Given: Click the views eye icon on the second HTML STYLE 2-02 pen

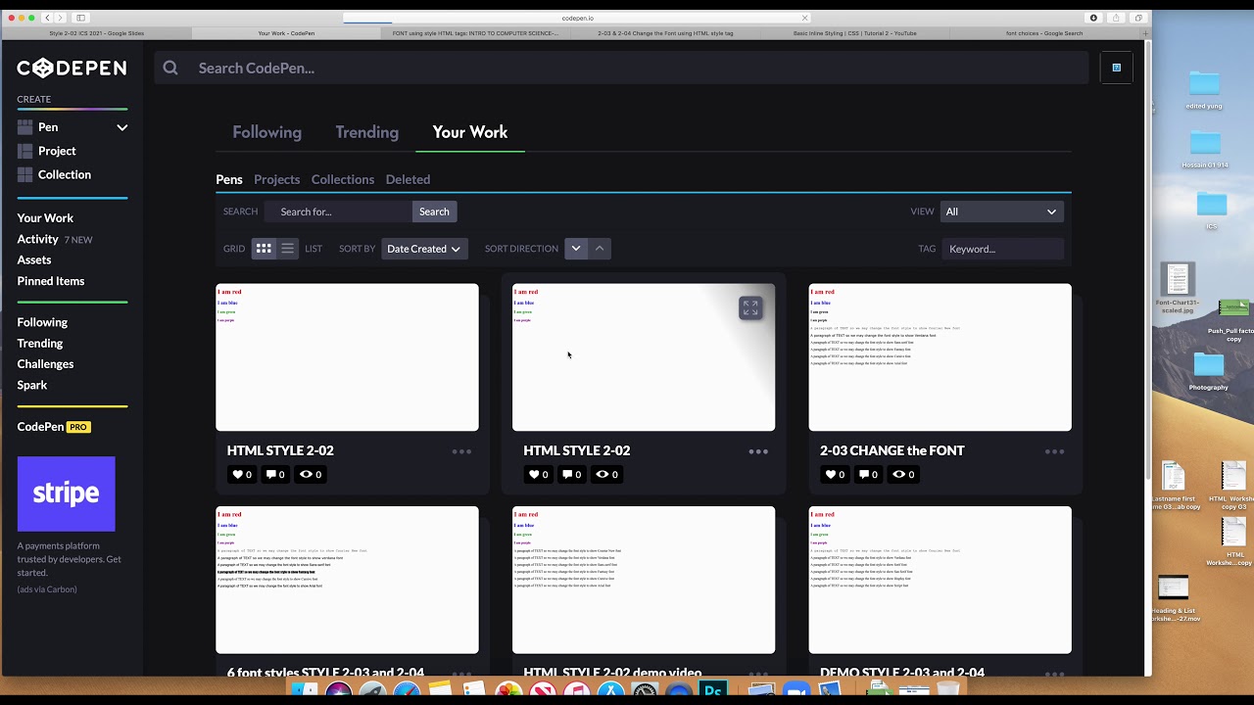Looking at the screenshot, I should (603, 474).
